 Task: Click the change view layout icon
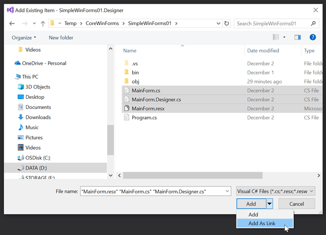[x=276, y=37]
